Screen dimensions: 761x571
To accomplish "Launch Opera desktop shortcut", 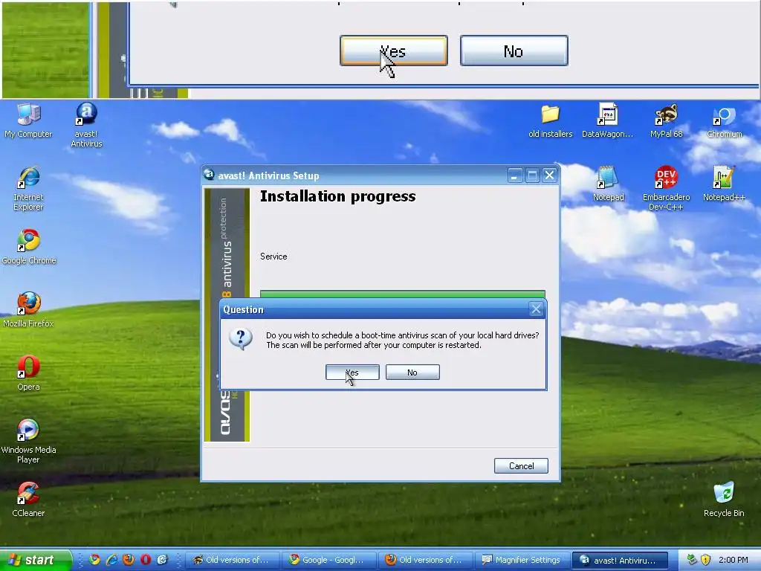I will [29, 373].
